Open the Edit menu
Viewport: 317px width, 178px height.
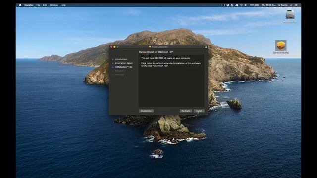[x=45, y=5]
